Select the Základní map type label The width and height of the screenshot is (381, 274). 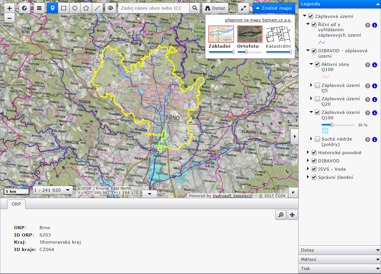pos(219,46)
